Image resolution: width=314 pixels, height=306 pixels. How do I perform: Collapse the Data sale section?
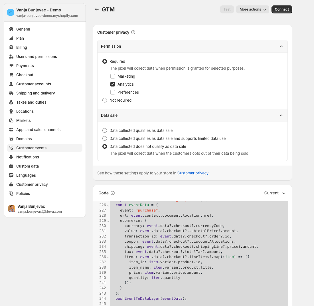pos(281,115)
